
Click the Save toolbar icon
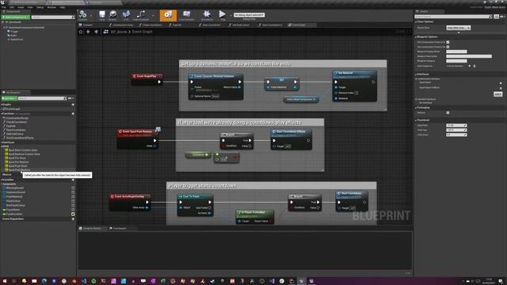(x=102, y=14)
